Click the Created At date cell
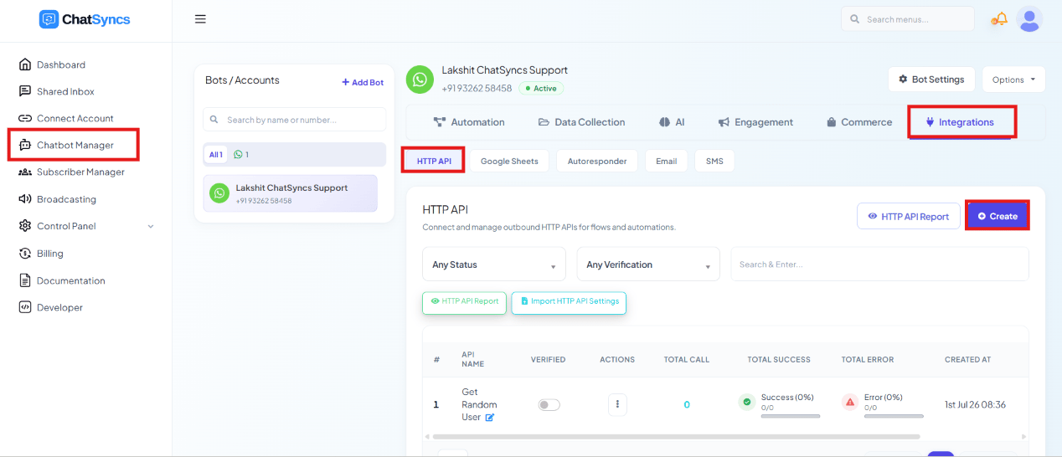 (975, 405)
